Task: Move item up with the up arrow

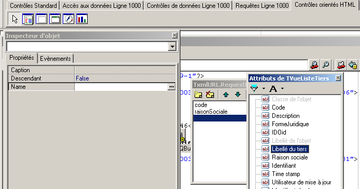Action: (226, 95)
